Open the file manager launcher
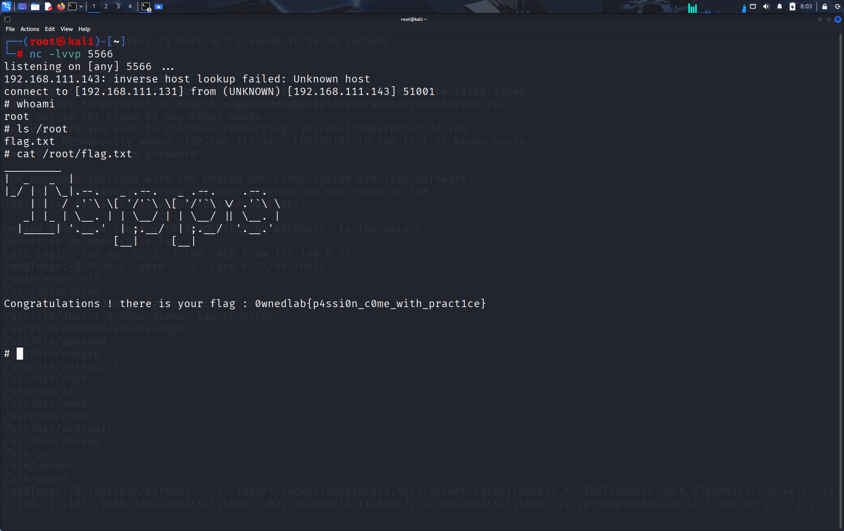The width and height of the screenshot is (844, 531). (x=35, y=6)
